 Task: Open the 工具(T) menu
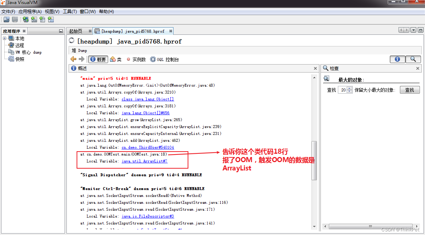pyautogui.click(x=70, y=11)
